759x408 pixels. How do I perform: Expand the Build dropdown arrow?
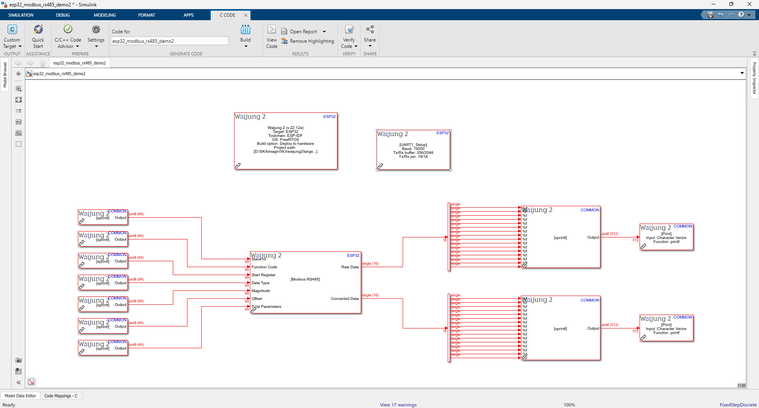(x=246, y=46)
